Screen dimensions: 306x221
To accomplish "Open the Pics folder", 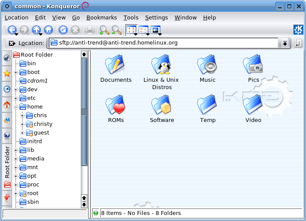I will click(253, 68).
